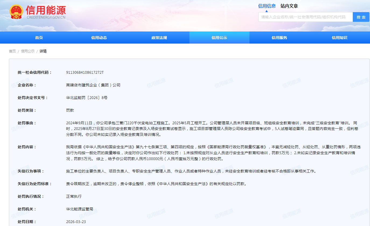Viewport: 370px width, 226px height.
Task: Go to the 信用动态 menu item
Action: click(x=99, y=38)
